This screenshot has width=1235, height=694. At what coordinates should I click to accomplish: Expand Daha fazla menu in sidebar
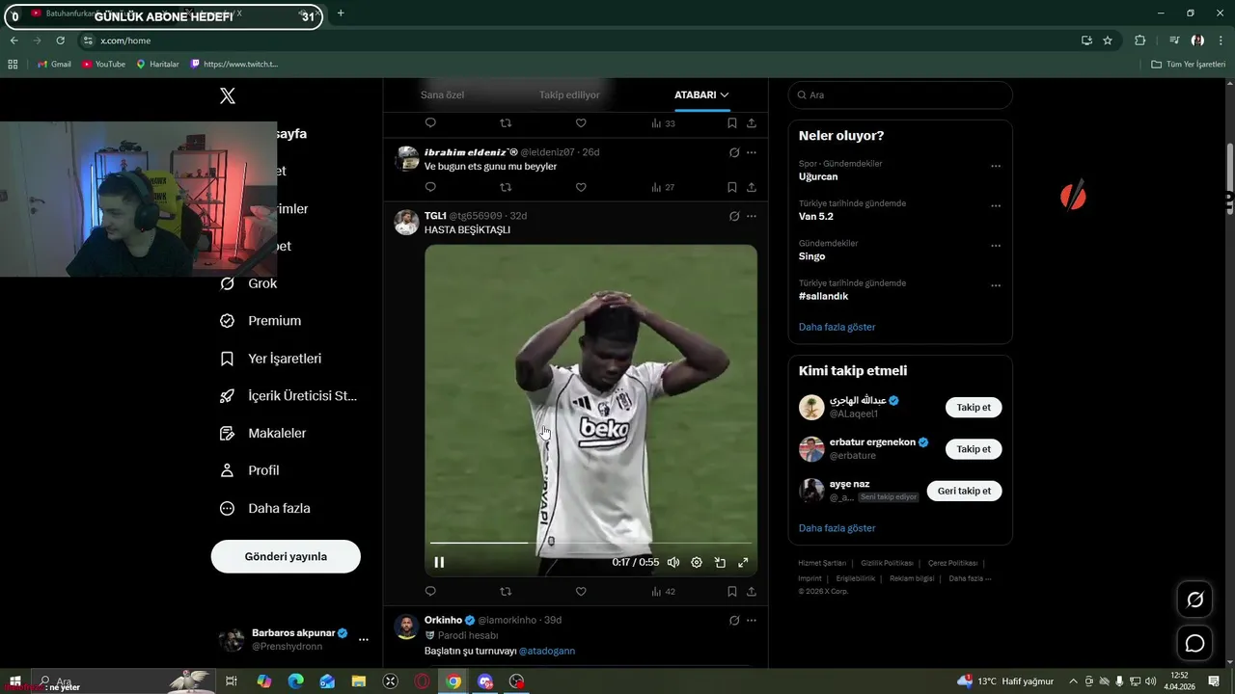click(x=264, y=508)
